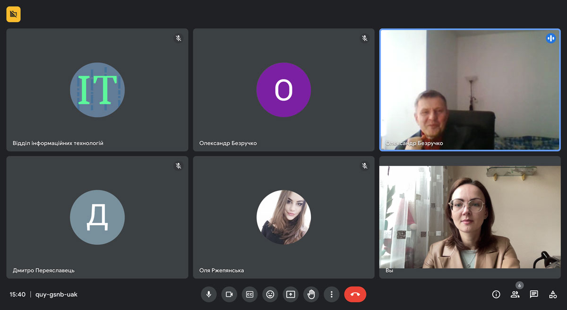Click the yellow screen share blocked icon
Viewport: 567px width, 310px height.
point(13,14)
